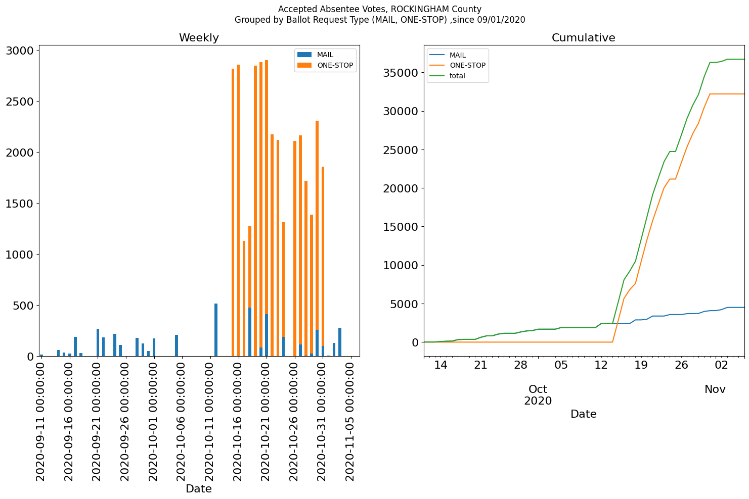Click the 'Oct 2020' month label
The image size is (749, 499).
(x=538, y=395)
